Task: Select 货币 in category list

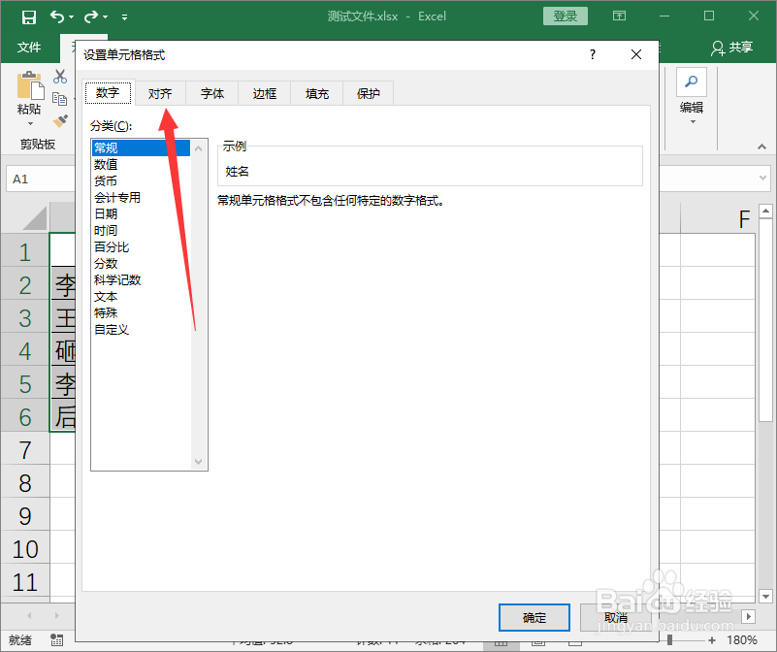Action: (141, 181)
